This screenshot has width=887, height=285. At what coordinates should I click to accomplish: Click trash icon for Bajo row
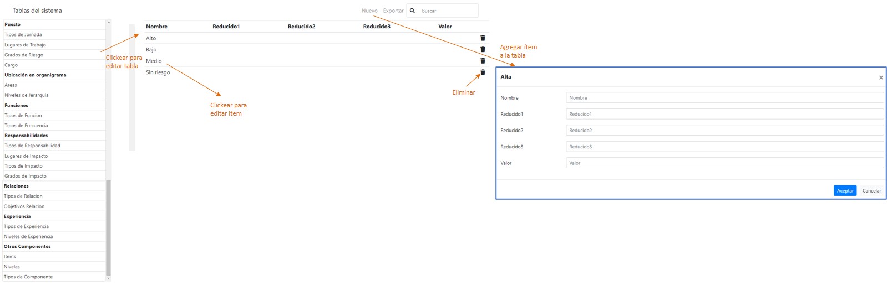(x=483, y=50)
